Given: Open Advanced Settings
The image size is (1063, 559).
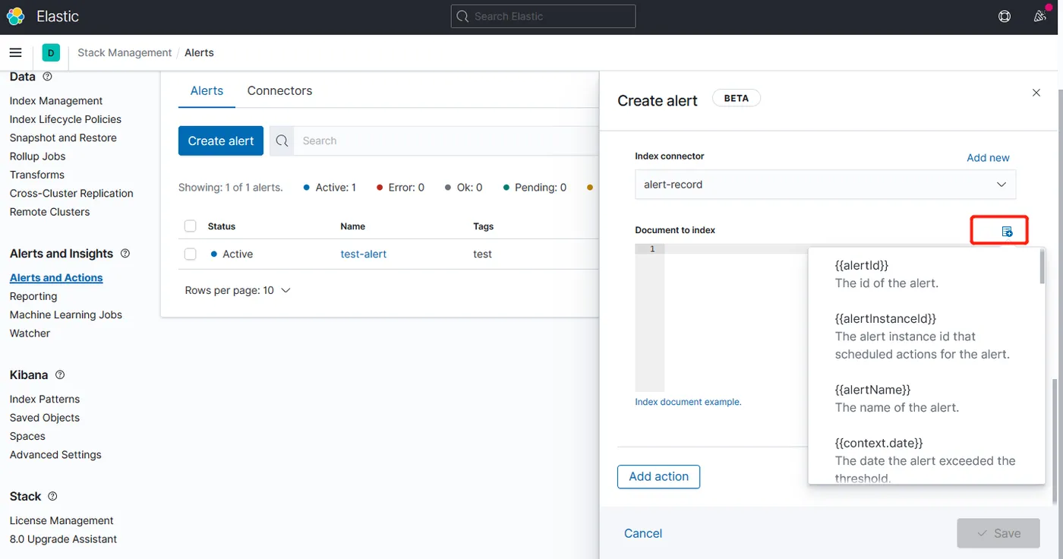Looking at the screenshot, I should (x=55, y=455).
